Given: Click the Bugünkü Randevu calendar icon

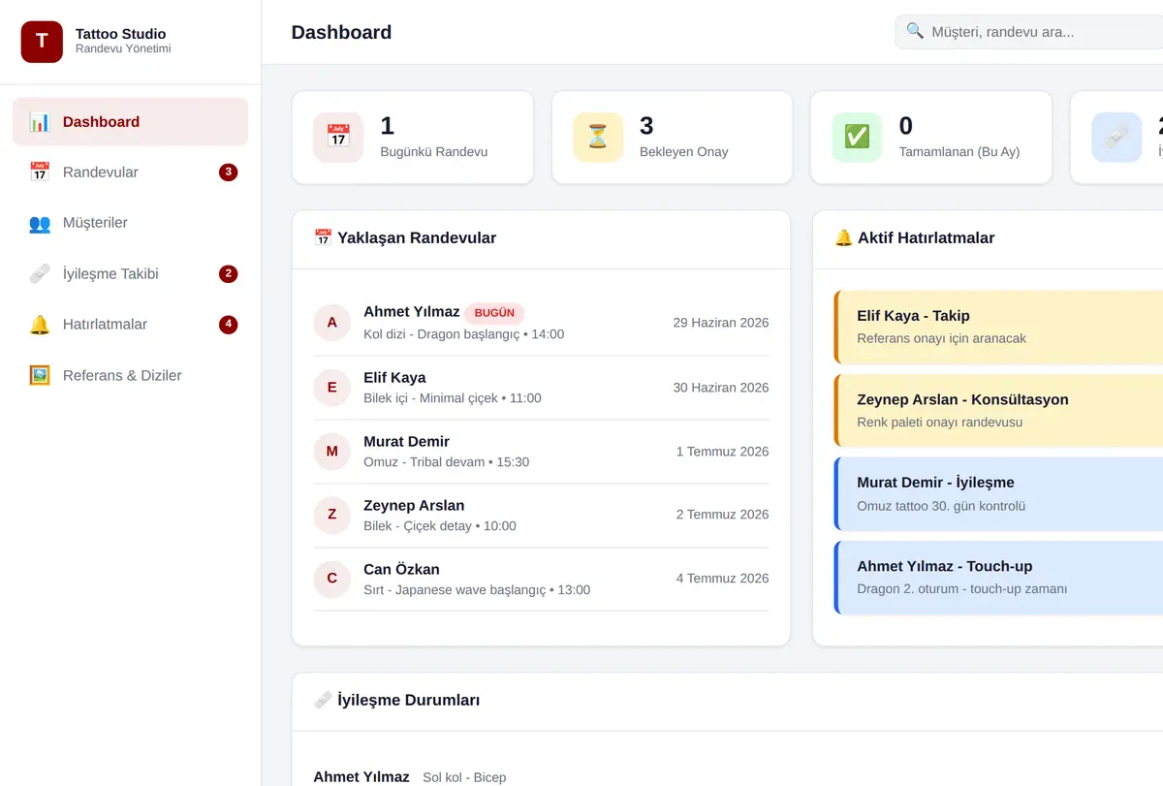Looking at the screenshot, I should click(x=338, y=137).
